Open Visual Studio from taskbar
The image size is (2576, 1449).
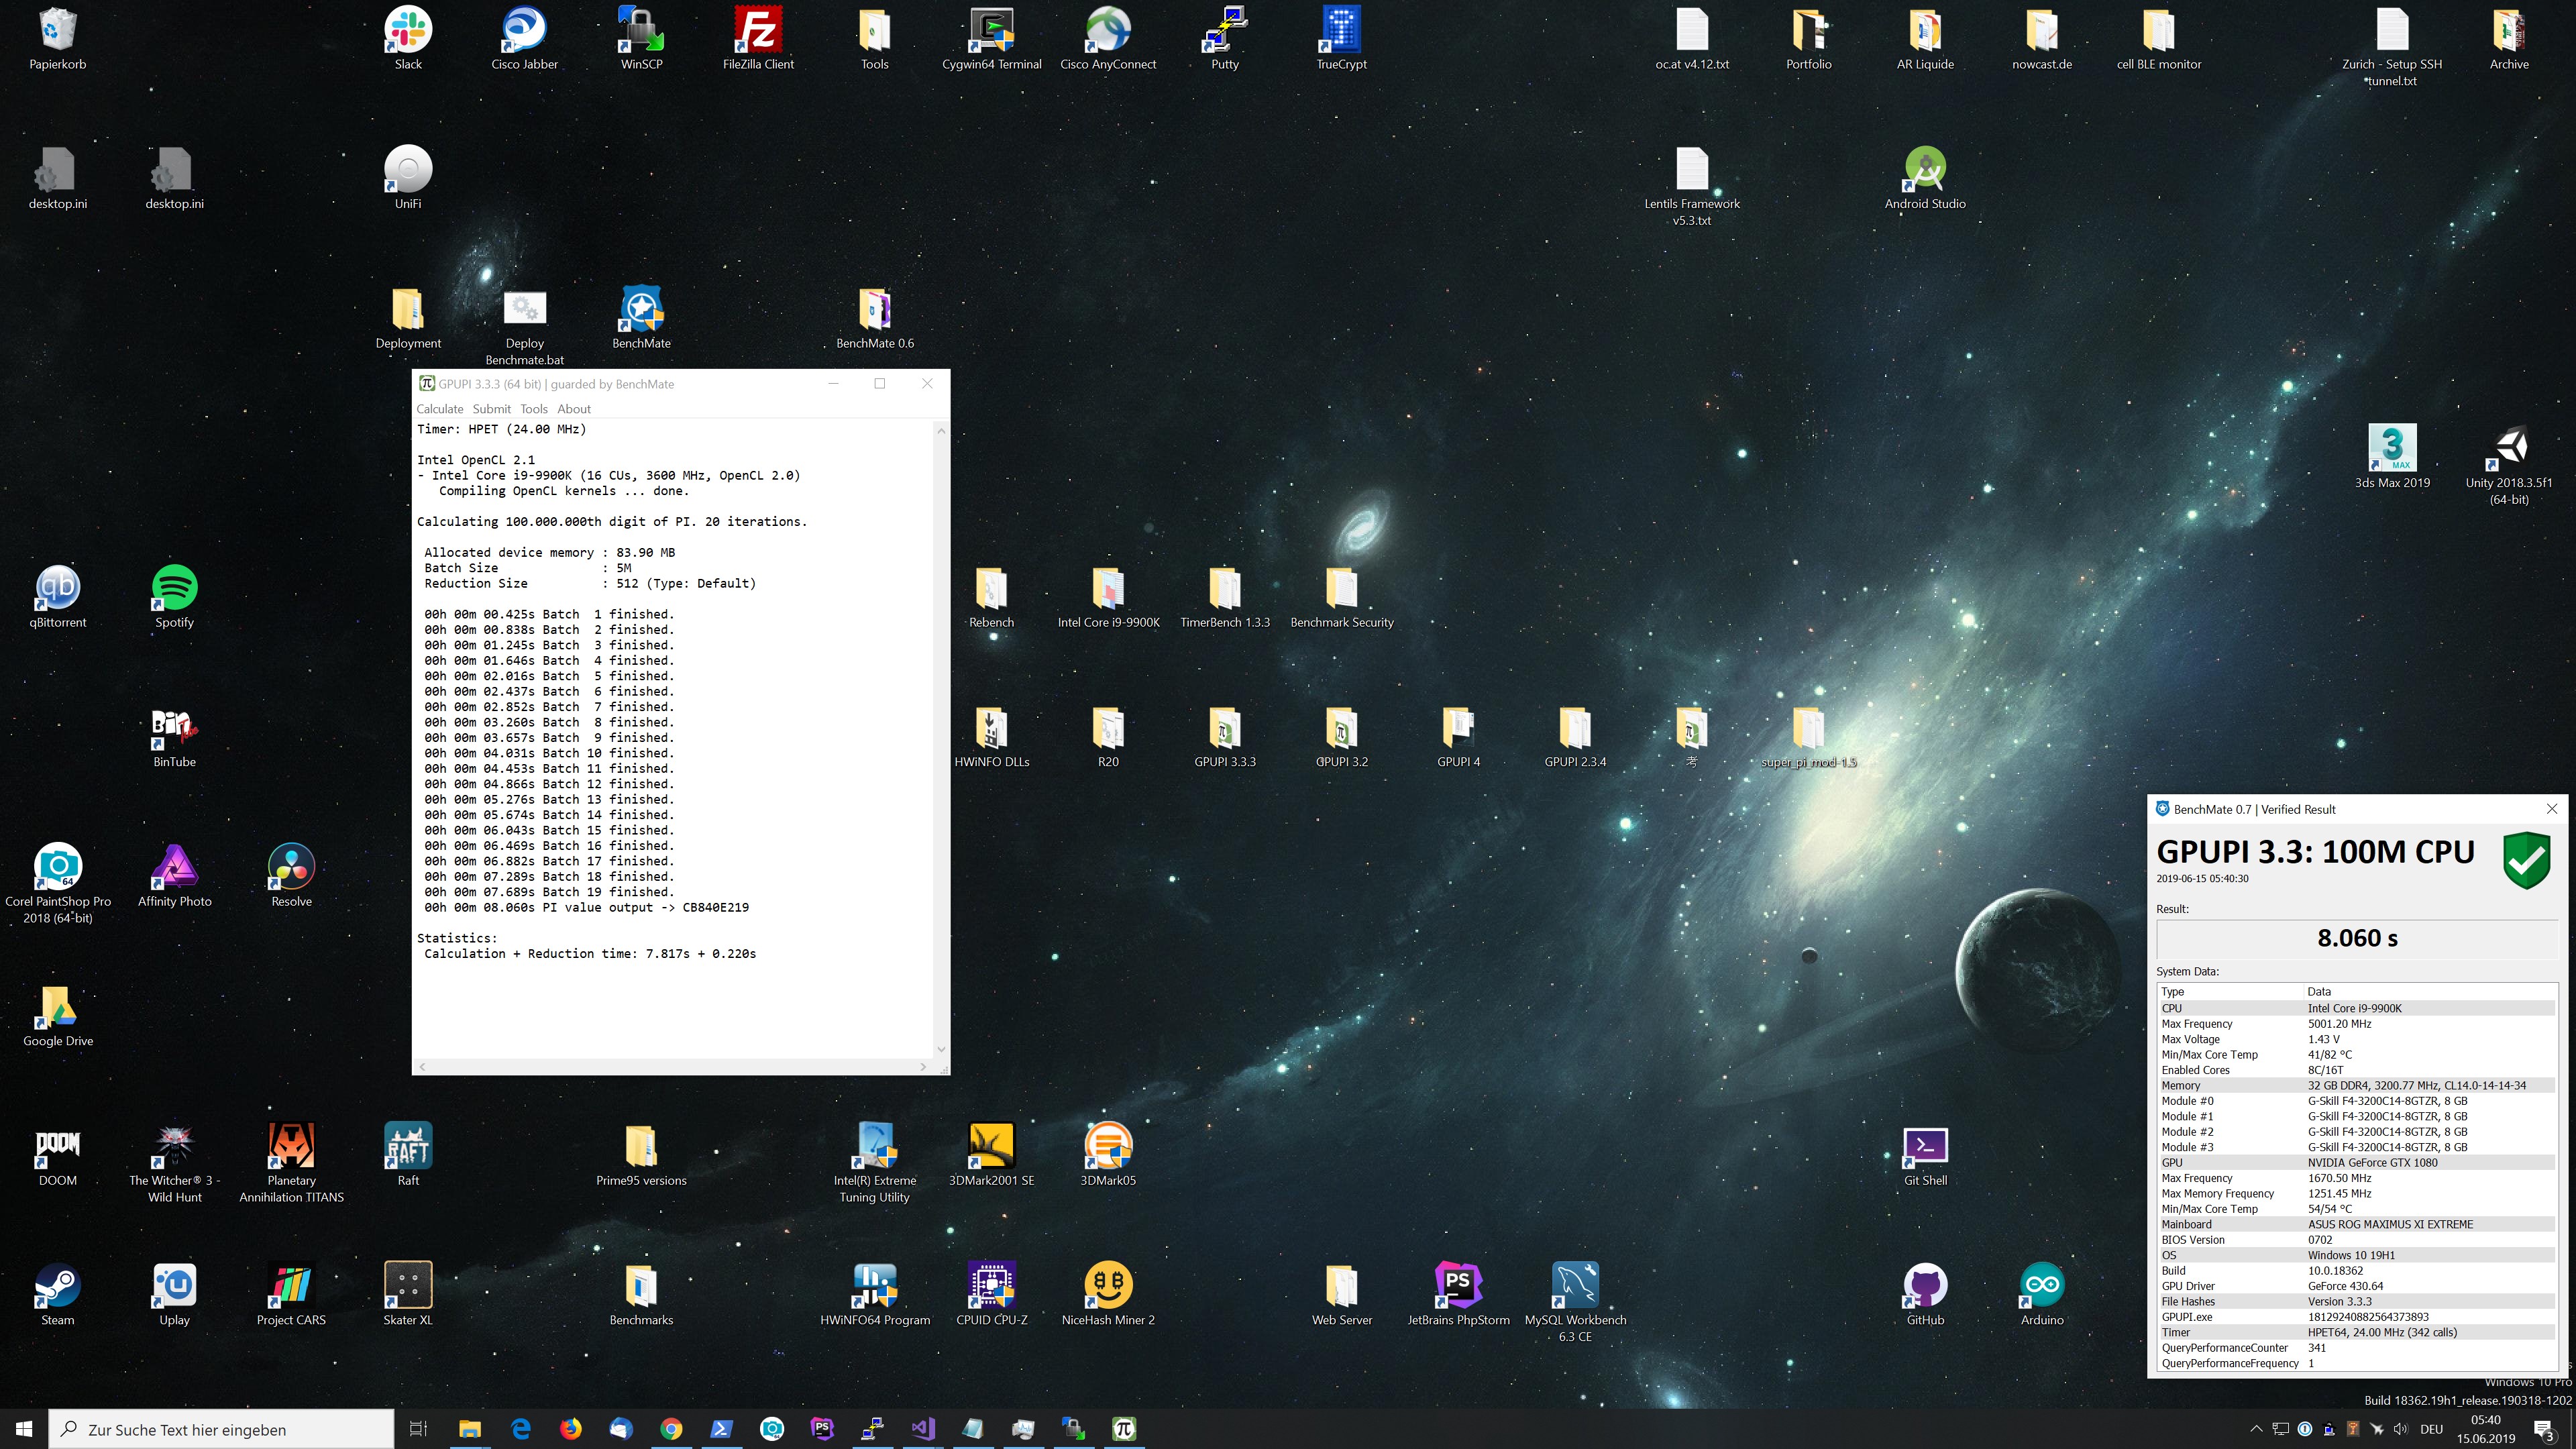tap(922, 1429)
